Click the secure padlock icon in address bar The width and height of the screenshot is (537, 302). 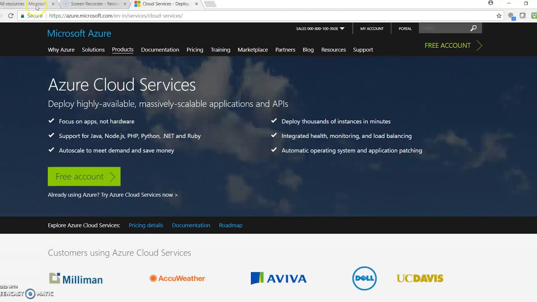pyautogui.click(x=23, y=16)
